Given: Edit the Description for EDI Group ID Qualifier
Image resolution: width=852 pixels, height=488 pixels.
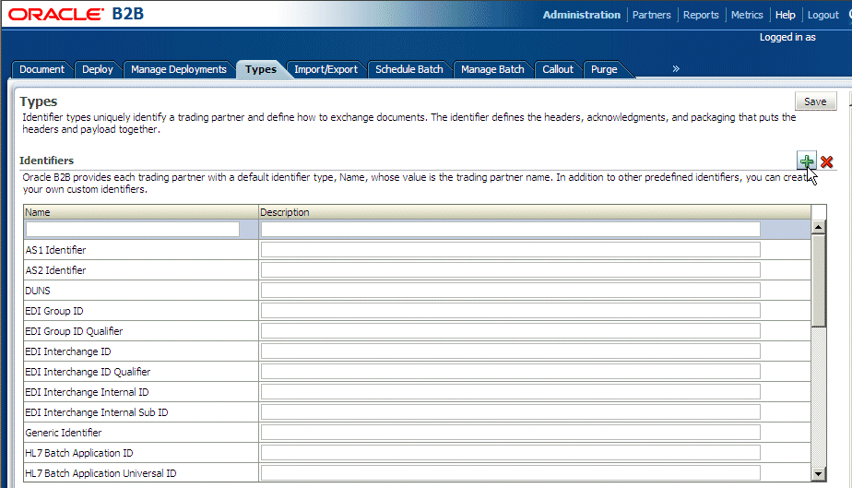Looking at the screenshot, I should click(510, 331).
